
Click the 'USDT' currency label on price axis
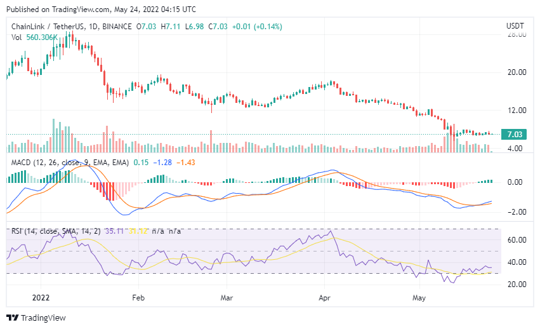(x=515, y=26)
